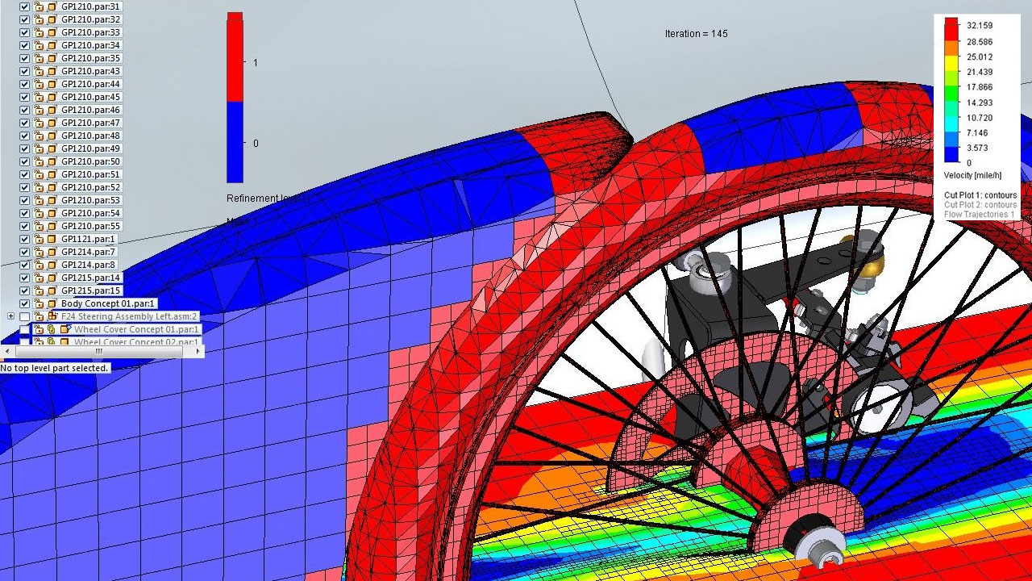
Task: Click the lock icon of F24 Steering Assembly Left
Action: coord(38,316)
